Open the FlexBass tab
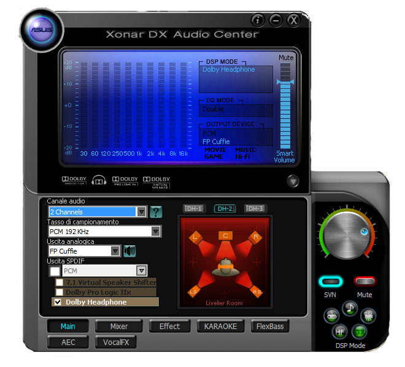Viewport: 405px width, 367px height. pyautogui.click(x=270, y=326)
